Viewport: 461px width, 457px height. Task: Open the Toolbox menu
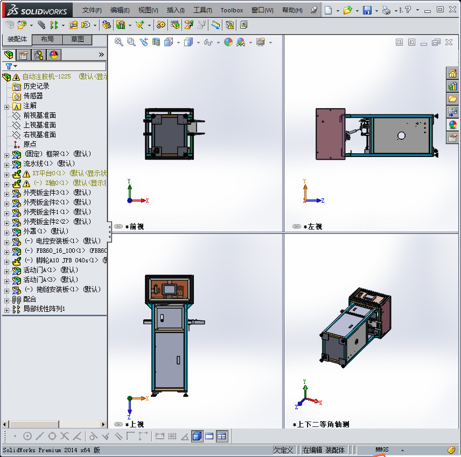(232, 10)
